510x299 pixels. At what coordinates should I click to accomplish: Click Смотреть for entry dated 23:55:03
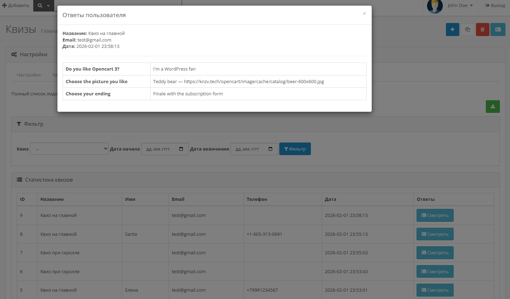click(435, 253)
